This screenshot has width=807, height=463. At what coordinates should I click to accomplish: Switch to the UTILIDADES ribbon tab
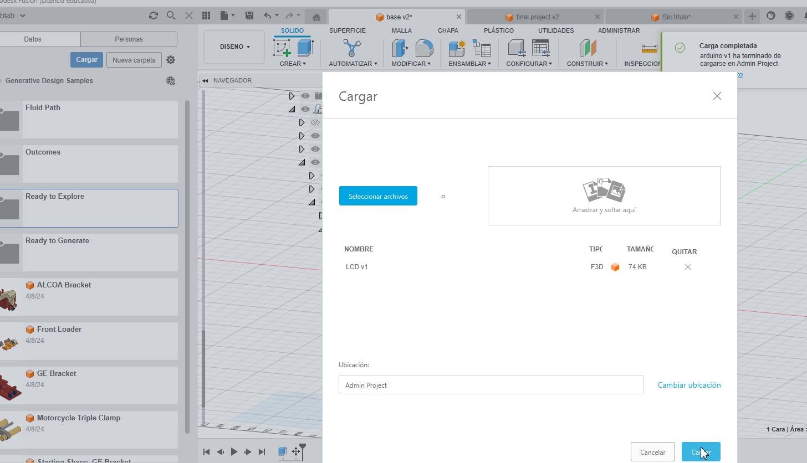(x=556, y=30)
